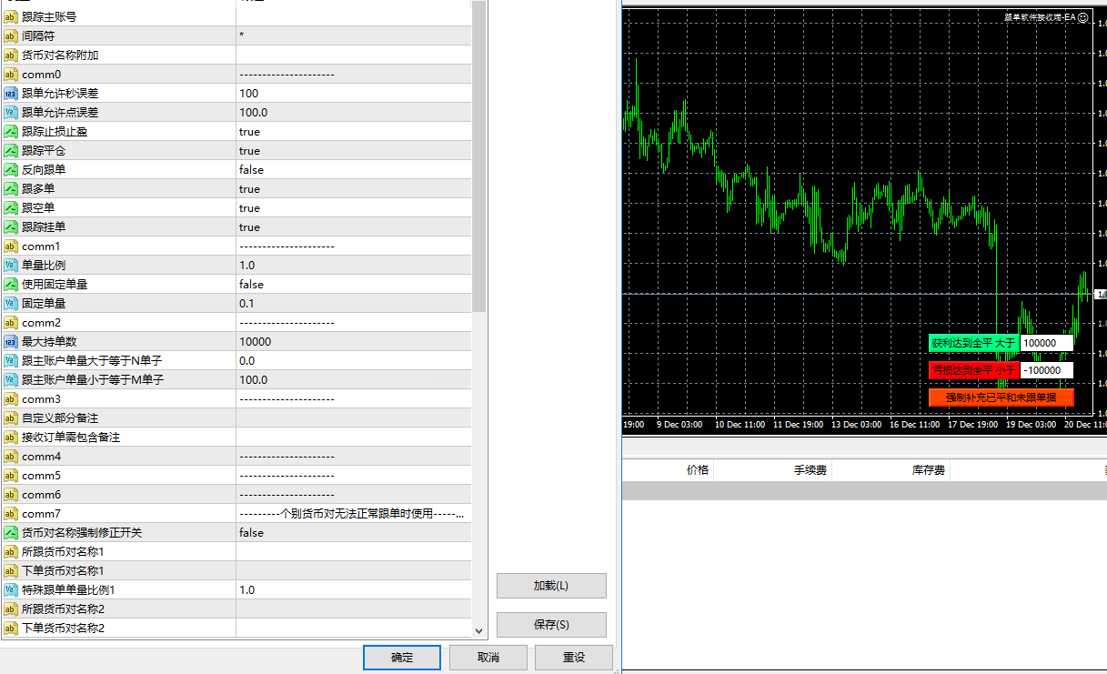This screenshot has height=674, width=1107.
Task: Click the boolean icon beside 使用固定单量
Action: point(11,284)
